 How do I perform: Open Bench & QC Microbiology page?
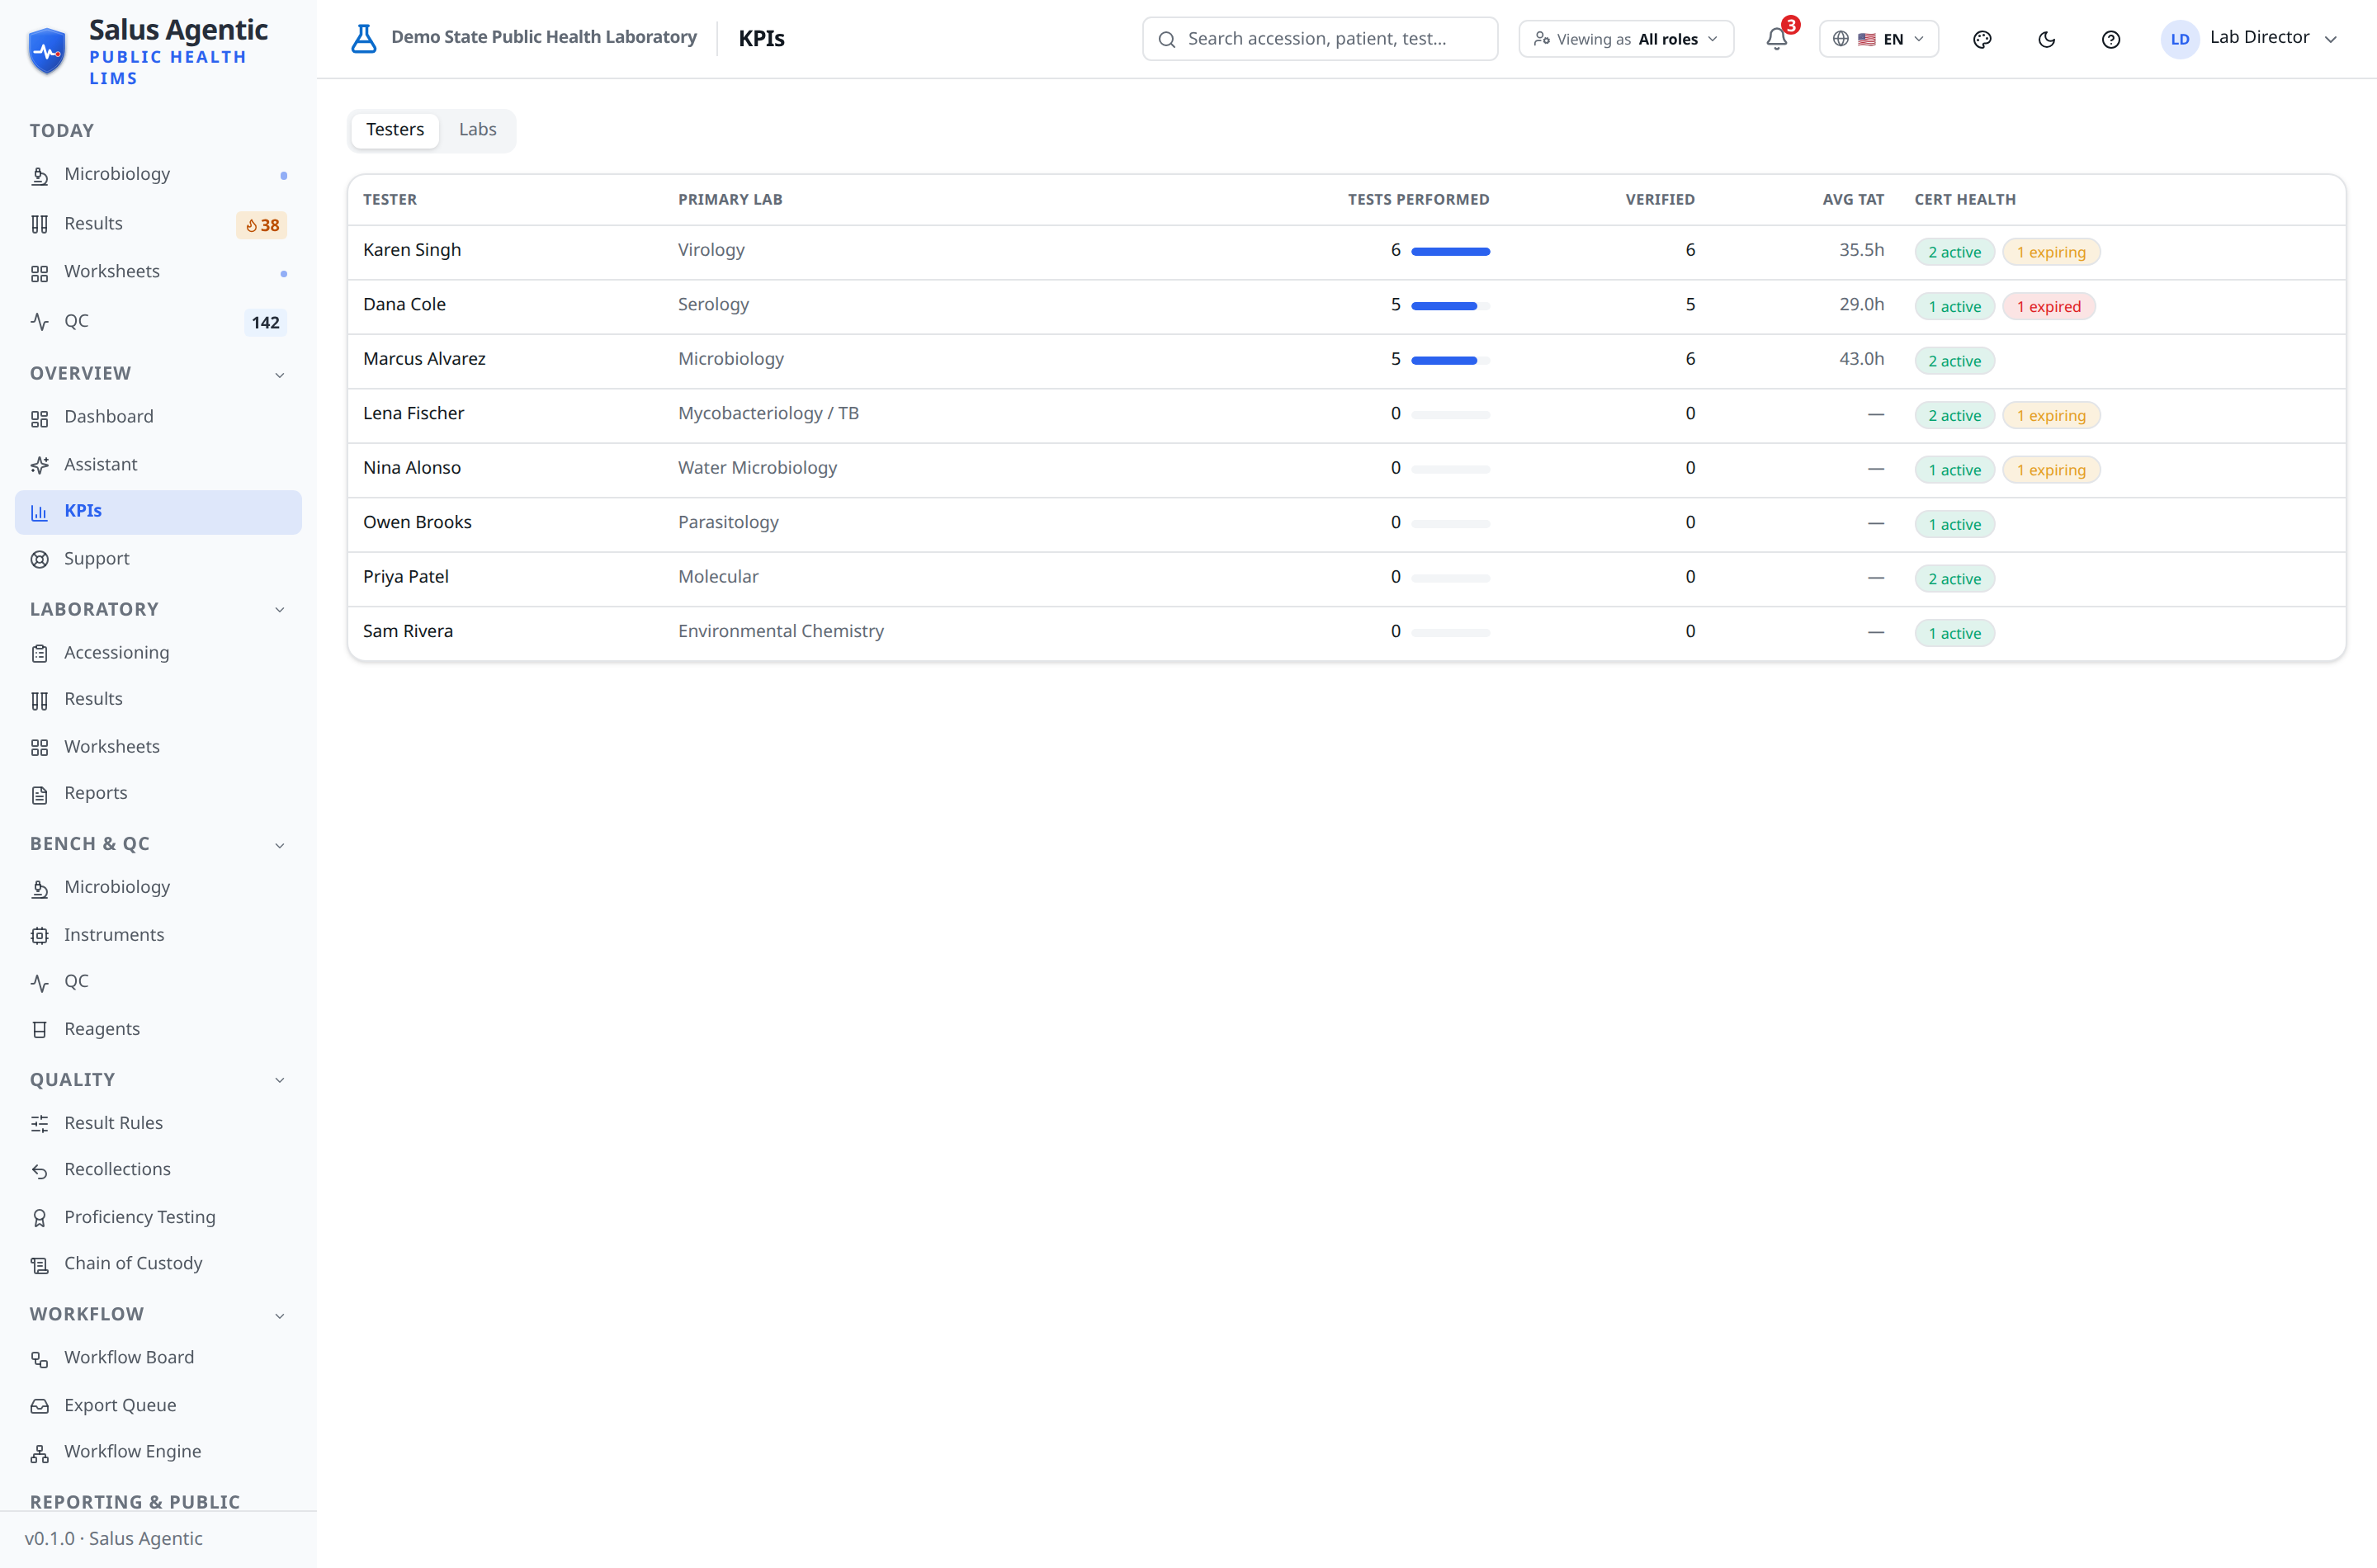coord(158,887)
